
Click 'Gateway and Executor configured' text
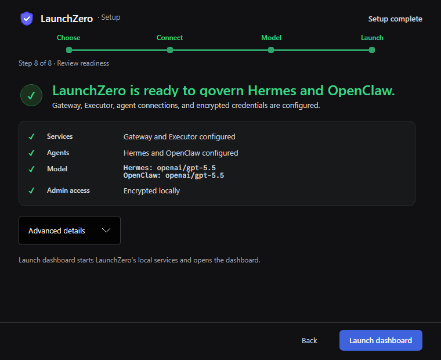point(179,137)
